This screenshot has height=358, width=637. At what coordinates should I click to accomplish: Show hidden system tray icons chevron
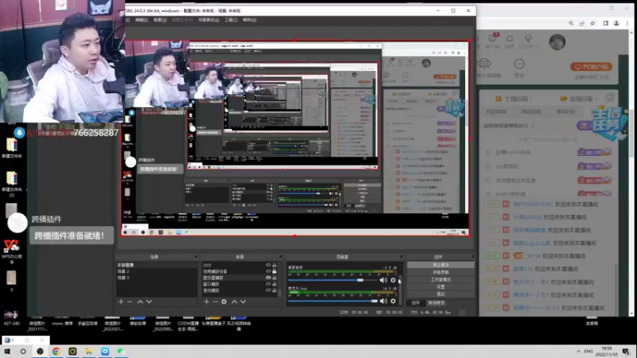point(579,352)
